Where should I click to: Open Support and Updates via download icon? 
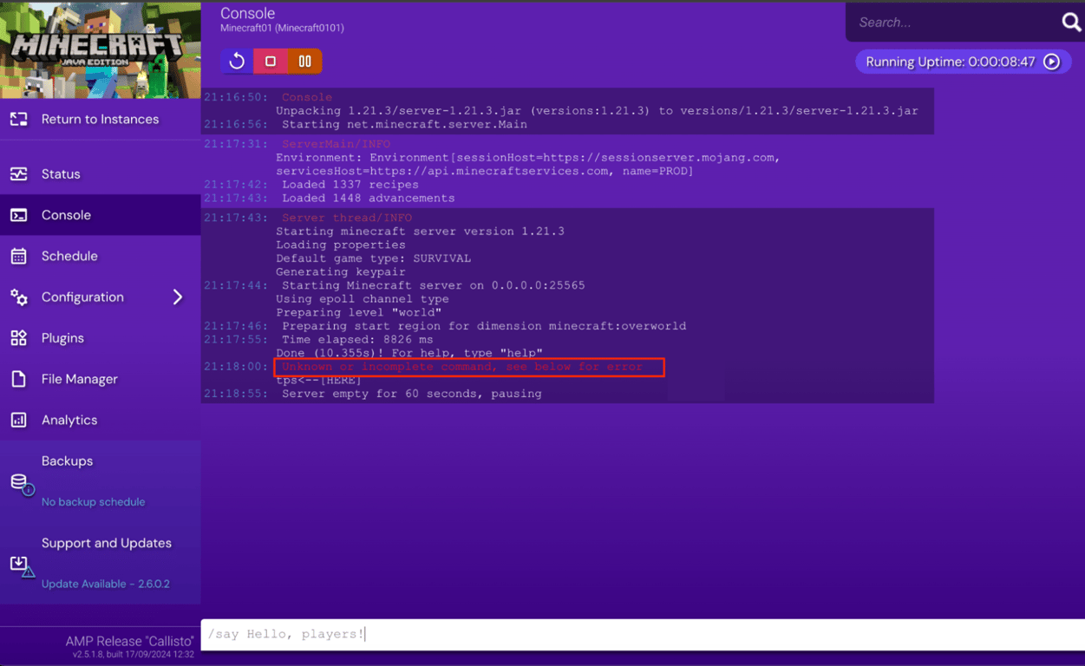coord(17,564)
